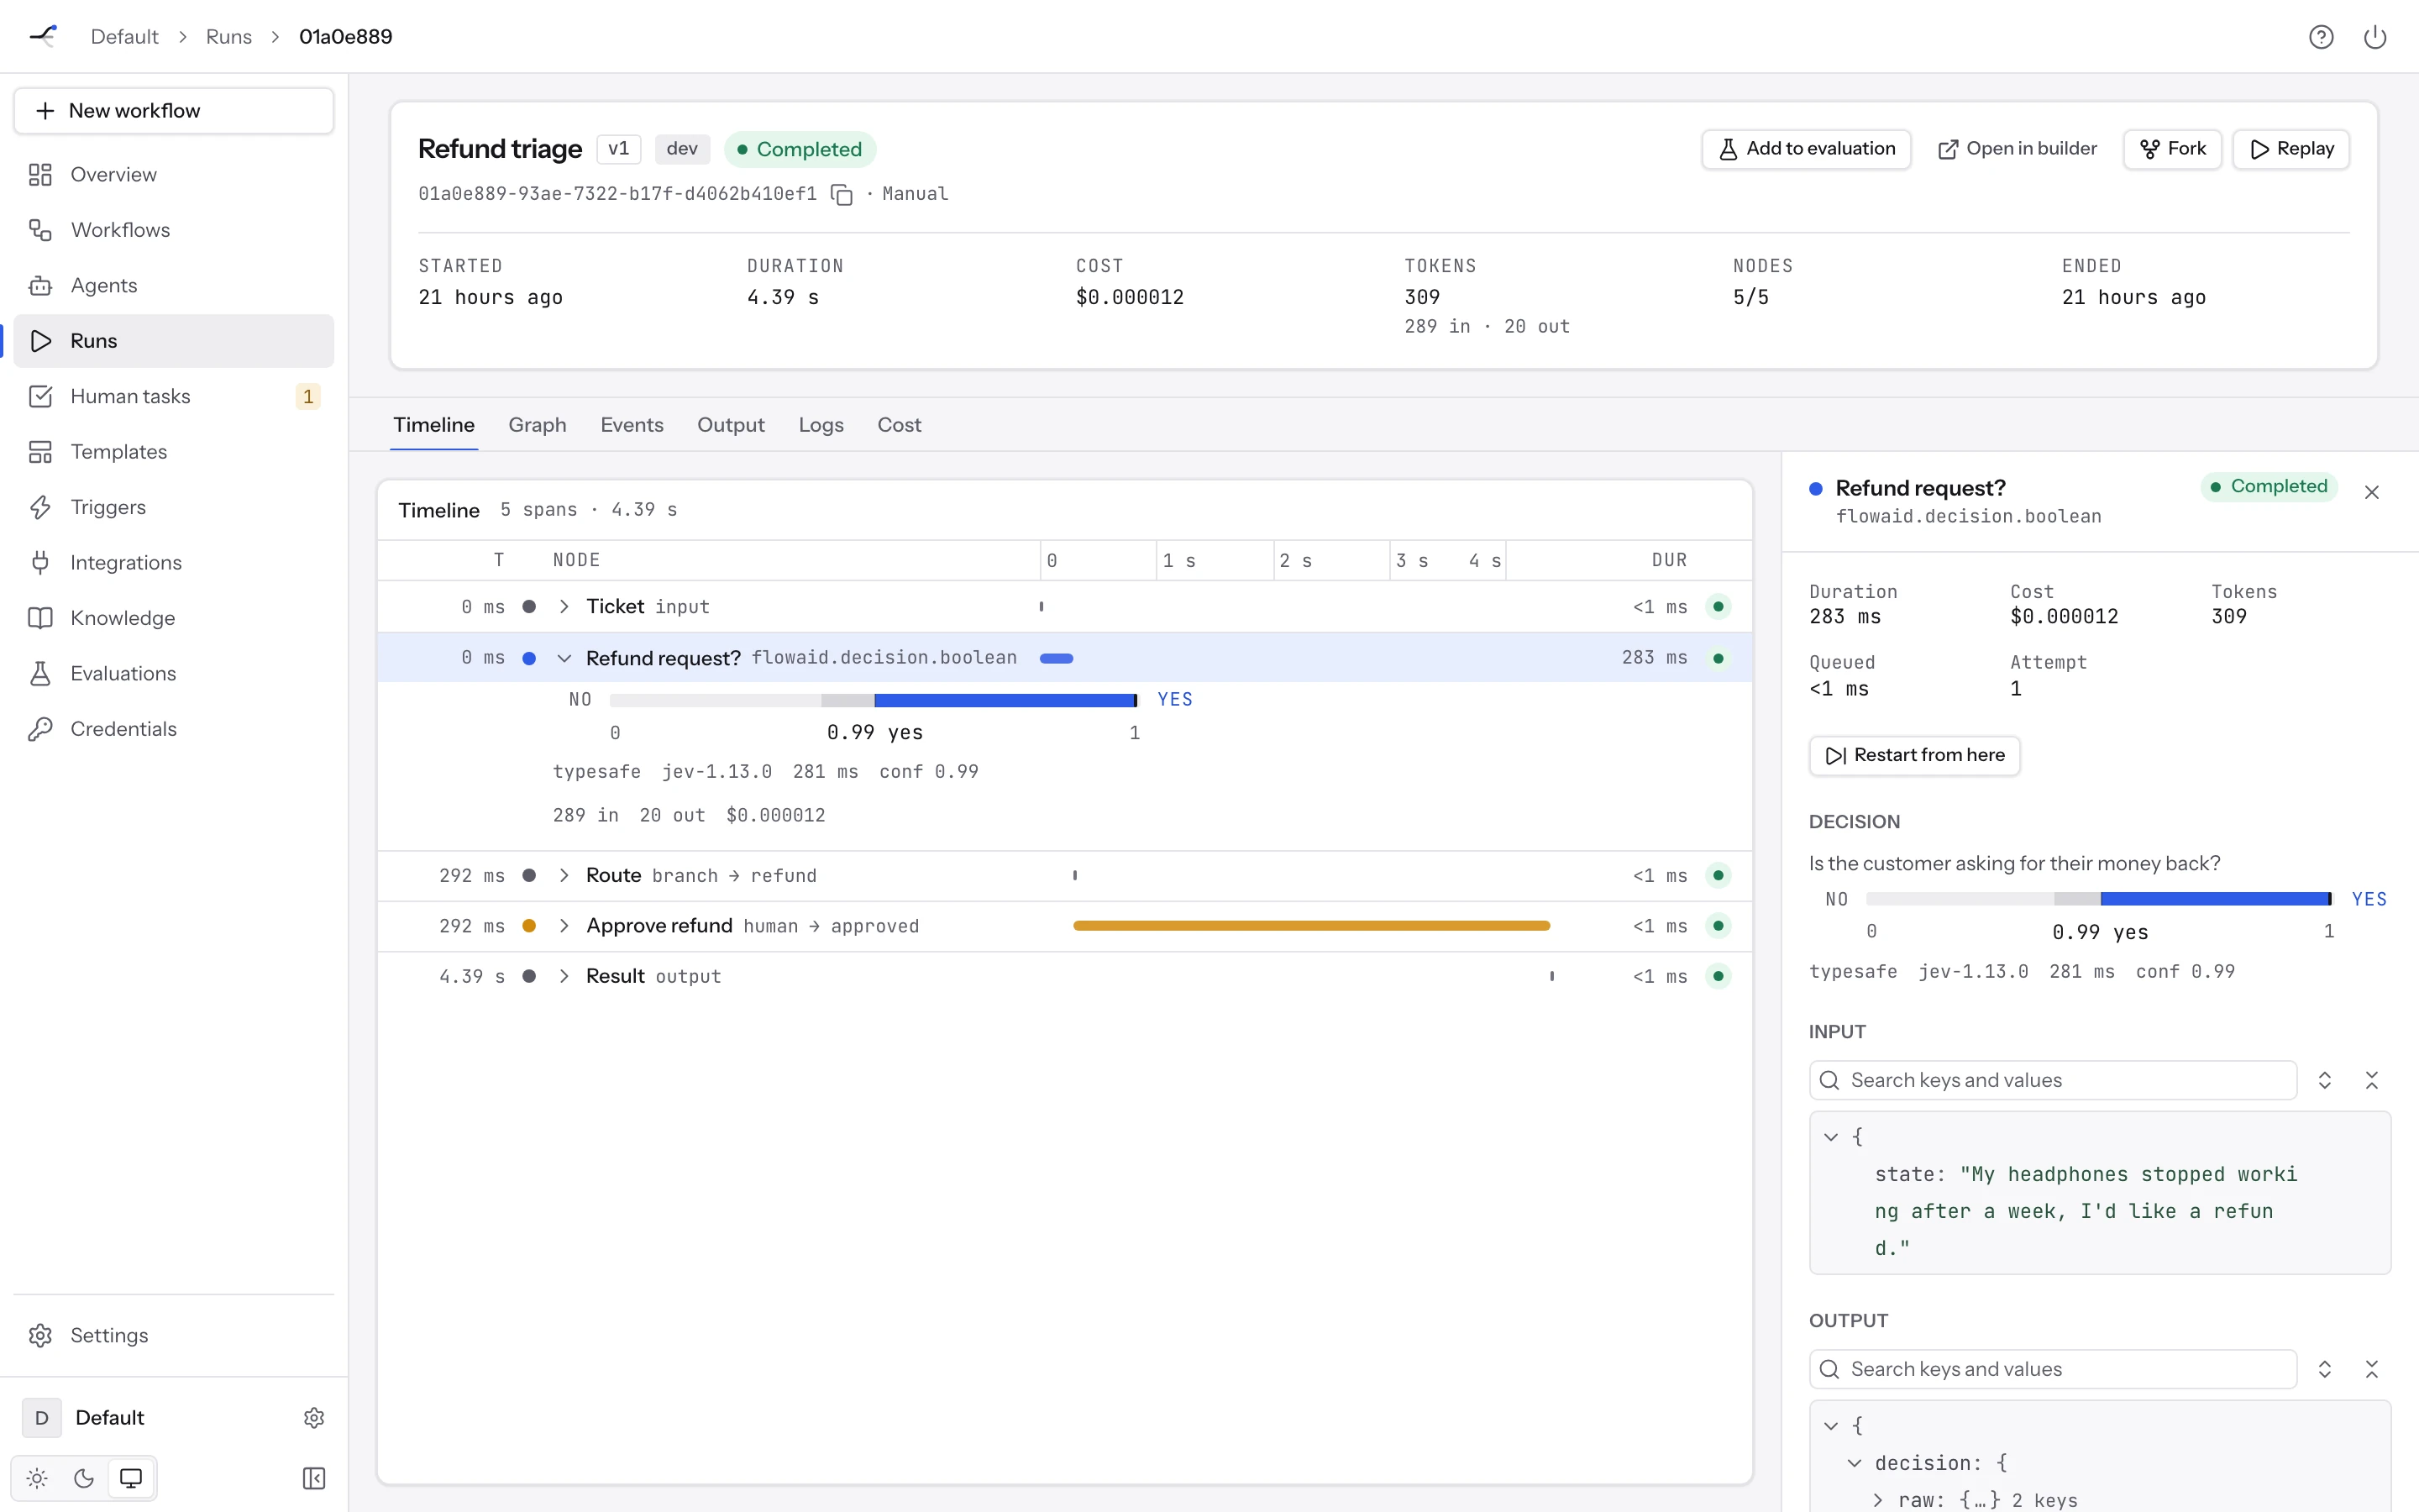Expand the raw 2 keys node
Viewport: 2419px width, 1512px height.
click(1877, 1500)
